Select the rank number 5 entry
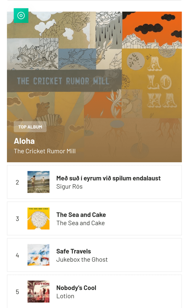Image resolution: width=185 pixels, height=308 pixels. [x=17, y=292]
